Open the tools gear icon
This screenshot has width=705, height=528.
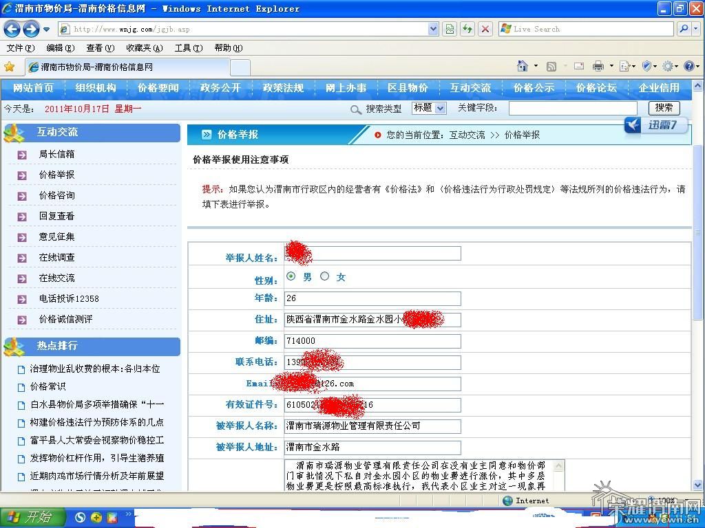click(668, 67)
